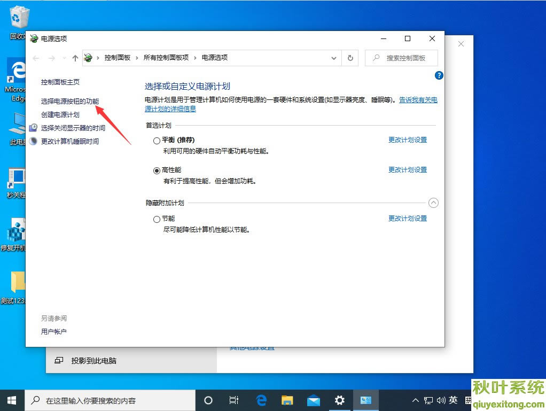Select the Balanced (recommended) power plan

coord(157,141)
